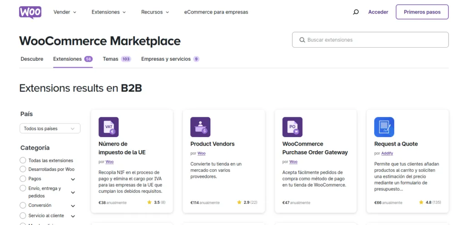Click the €114 anualmente price
The height and width of the screenshot is (225, 465).
[x=205, y=203]
